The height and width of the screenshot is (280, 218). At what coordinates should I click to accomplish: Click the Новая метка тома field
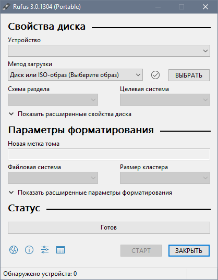pyautogui.click(x=109, y=154)
